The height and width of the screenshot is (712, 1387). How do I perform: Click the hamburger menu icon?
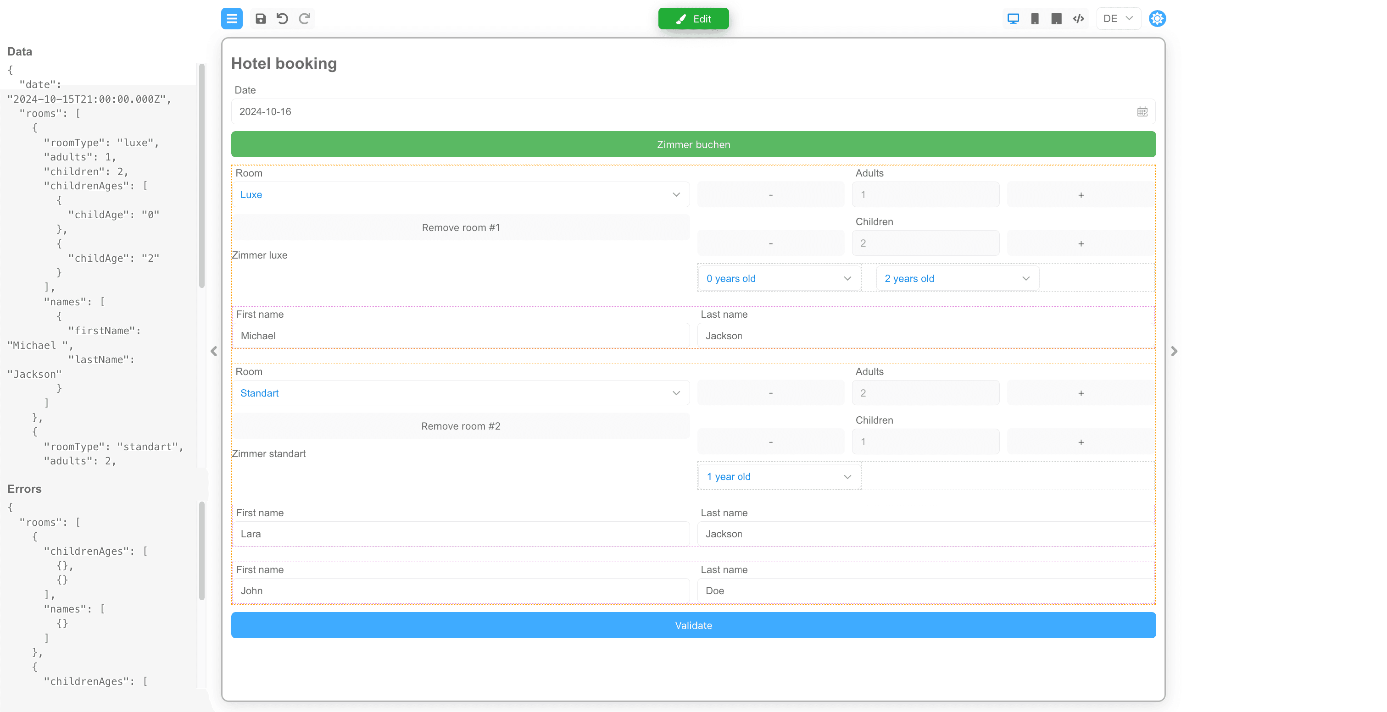pyautogui.click(x=232, y=19)
